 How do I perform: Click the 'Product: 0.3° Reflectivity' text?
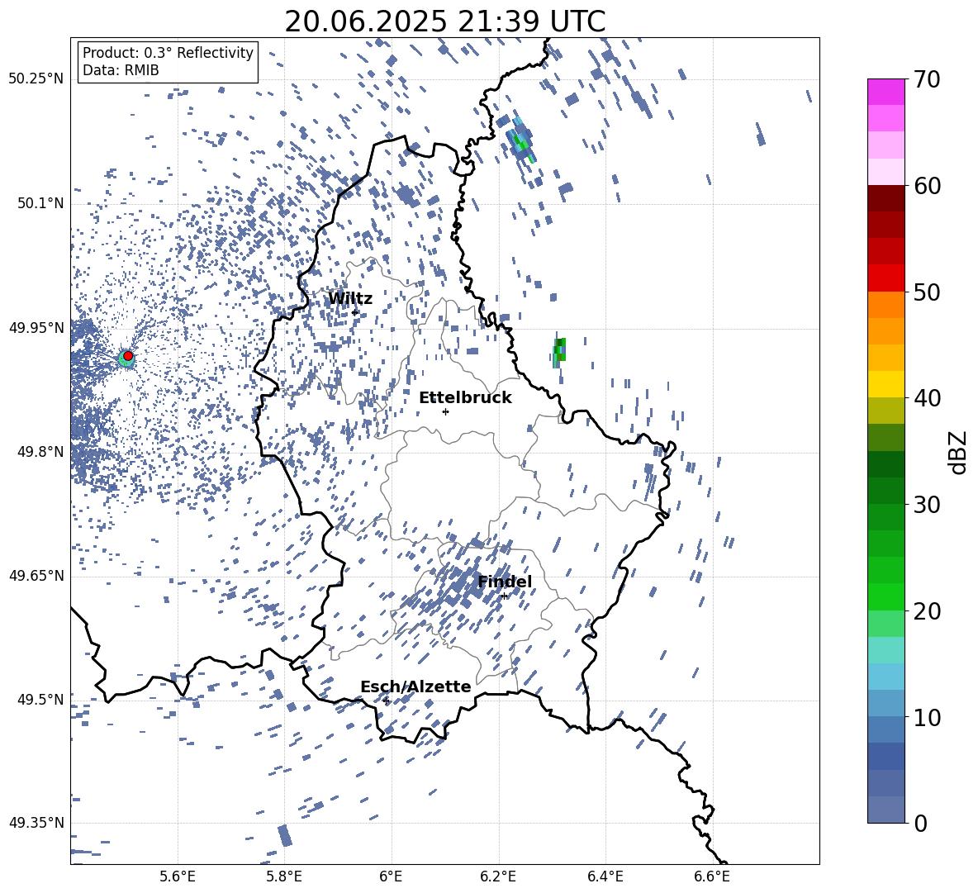168,52
